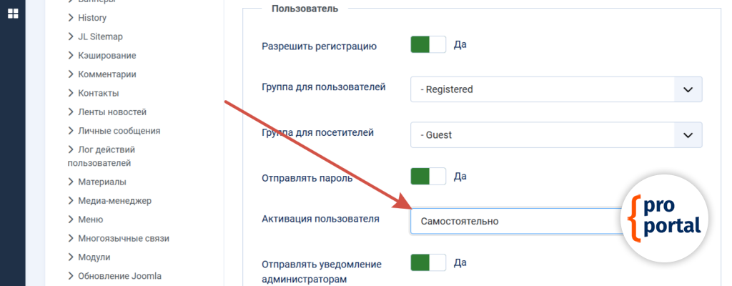Click the chevron beside Модули
The height and width of the screenshot is (286, 732).
pos(71,257)
